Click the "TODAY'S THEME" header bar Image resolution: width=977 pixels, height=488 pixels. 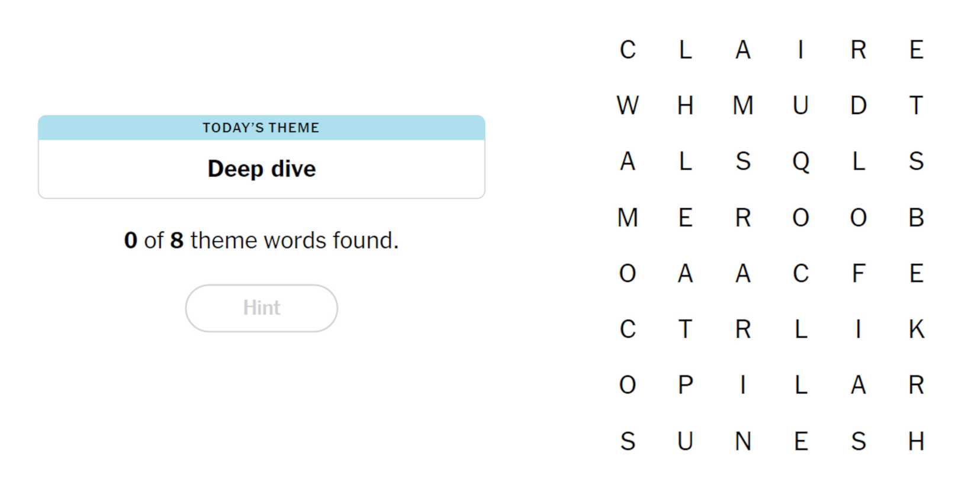[261, 128]
